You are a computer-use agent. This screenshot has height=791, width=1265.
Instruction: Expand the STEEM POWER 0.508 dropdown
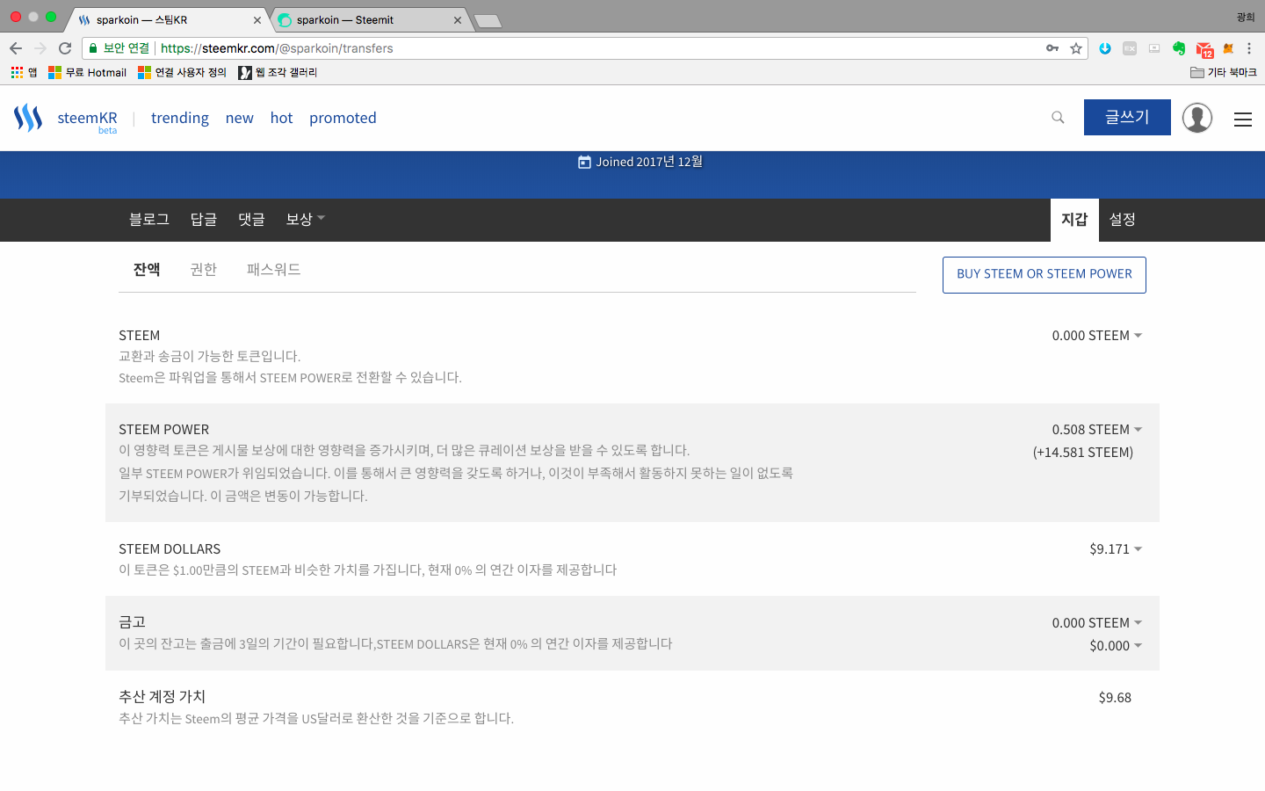click(x=1097, y=430)
